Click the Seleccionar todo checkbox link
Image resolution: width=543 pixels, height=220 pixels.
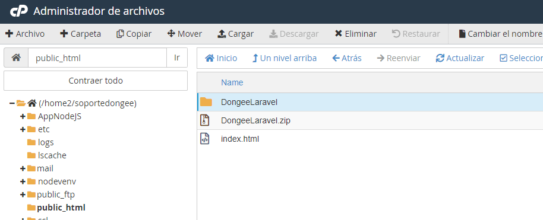(521, 58)
